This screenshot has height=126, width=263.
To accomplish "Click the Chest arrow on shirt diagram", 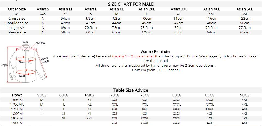I will 26,59.
